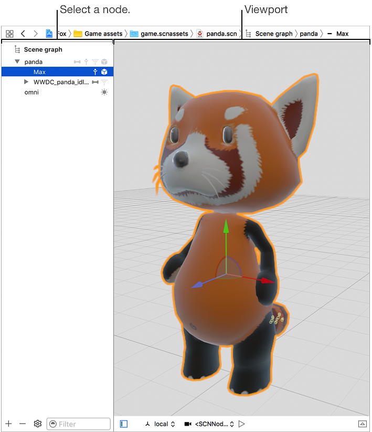Click the camera icon in bottom bar
Screen dimensions: 372x432
(x=188, y=424)
